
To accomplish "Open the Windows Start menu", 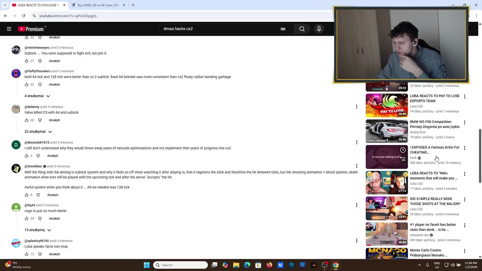I will coord(146,265).
